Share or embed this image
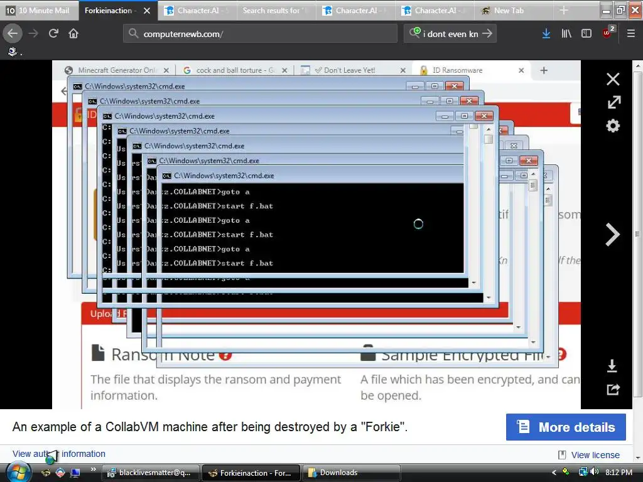This screenshot has width=643, height=482. 613,389
